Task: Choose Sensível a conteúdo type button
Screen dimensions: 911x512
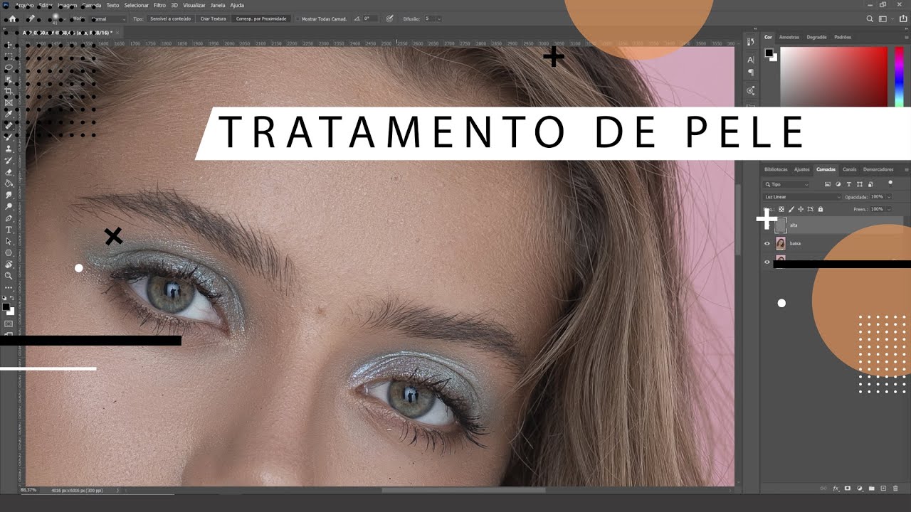Action: click(x=170, y=18)
